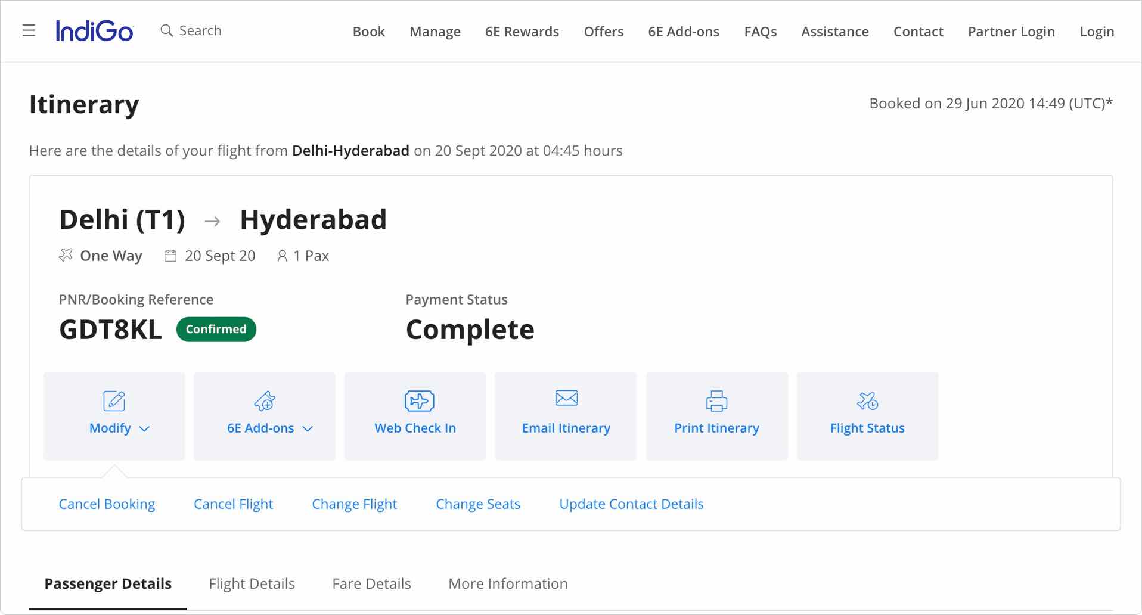Select the Change Seats link
Screen dimensions: 1142x615
coord(477,504)
